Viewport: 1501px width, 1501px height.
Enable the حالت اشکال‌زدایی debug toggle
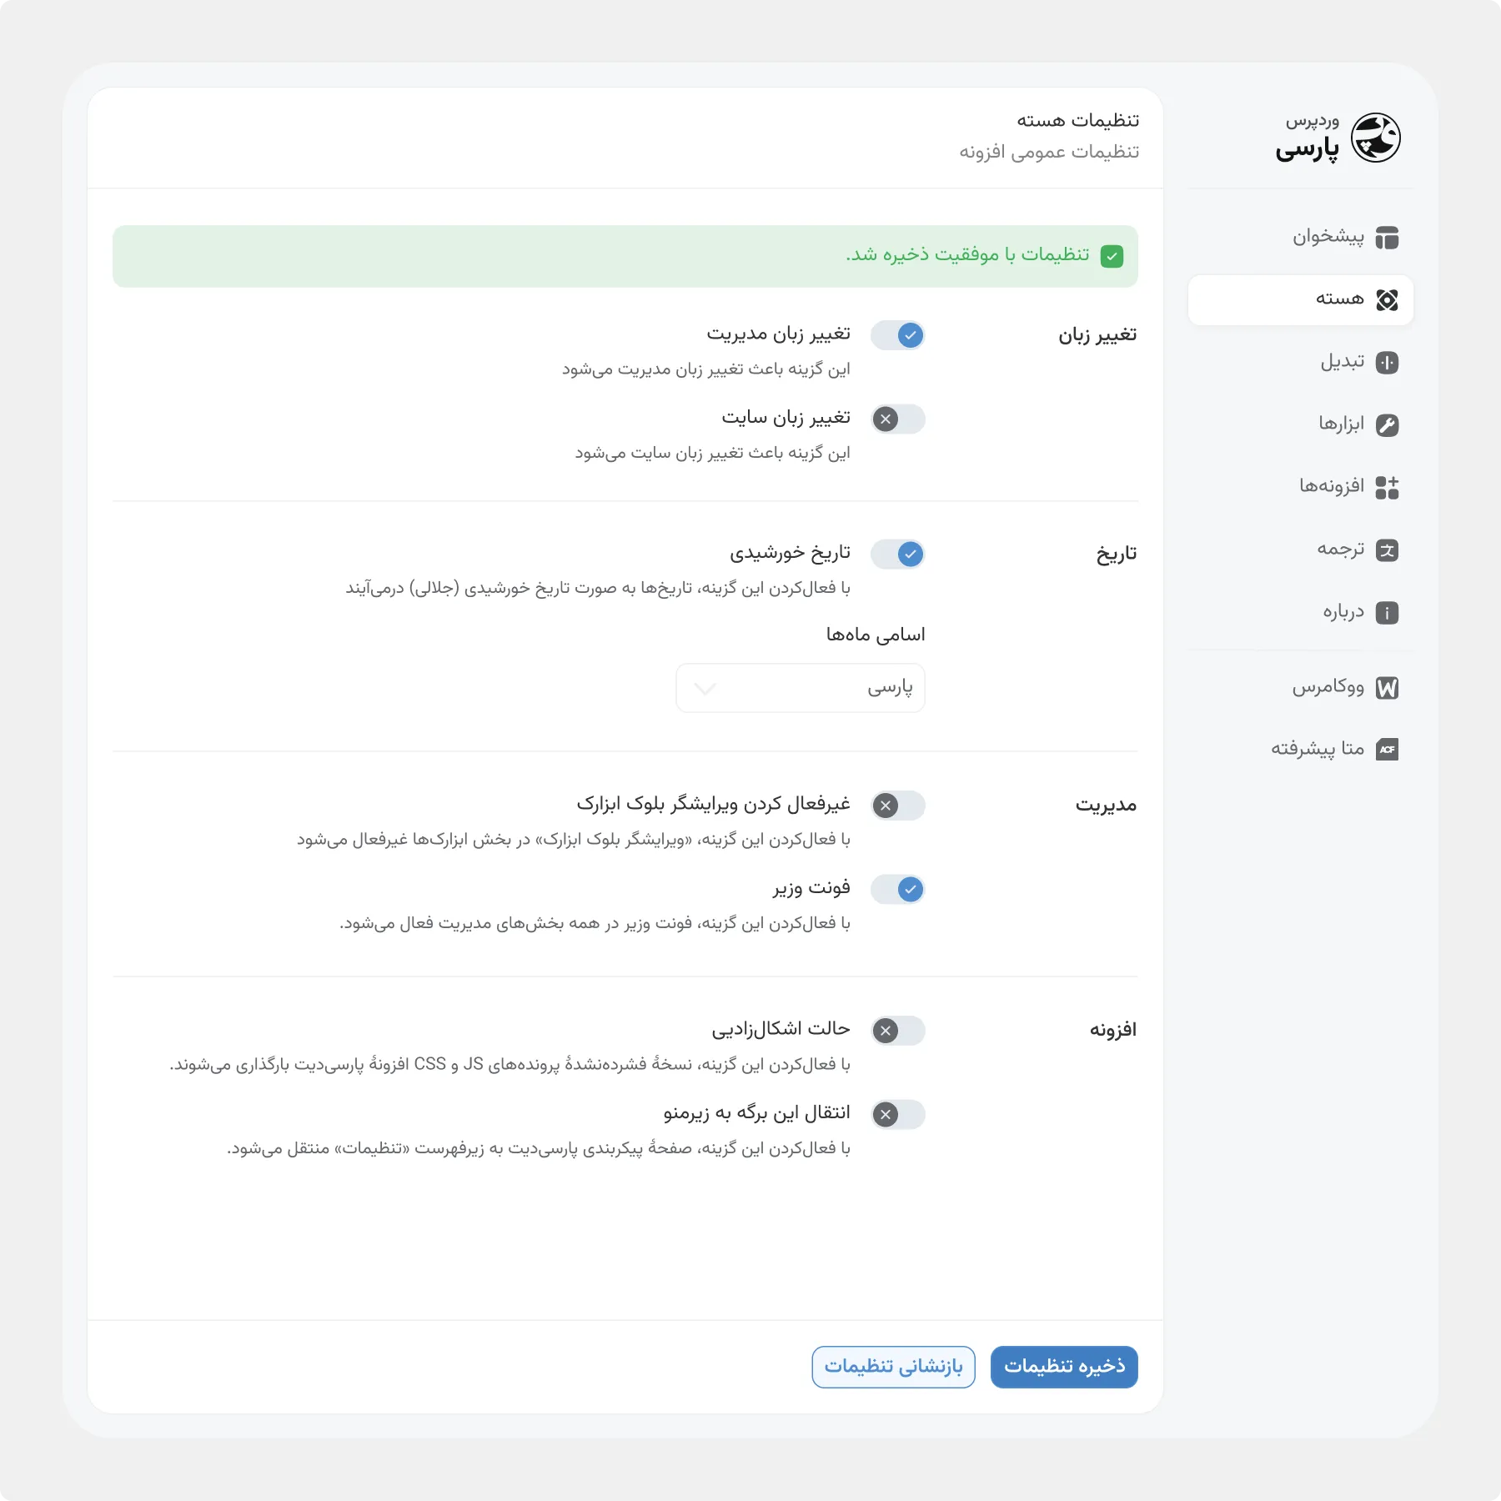[897, 1031]
